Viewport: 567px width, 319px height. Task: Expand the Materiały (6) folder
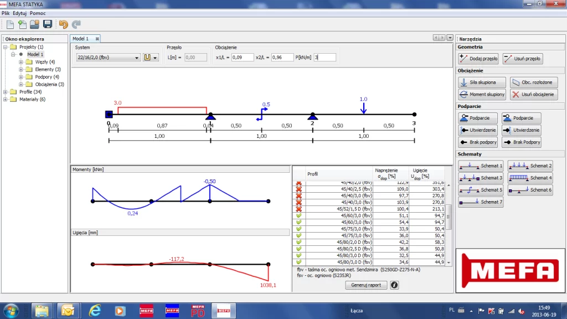[x=6, y=99]
